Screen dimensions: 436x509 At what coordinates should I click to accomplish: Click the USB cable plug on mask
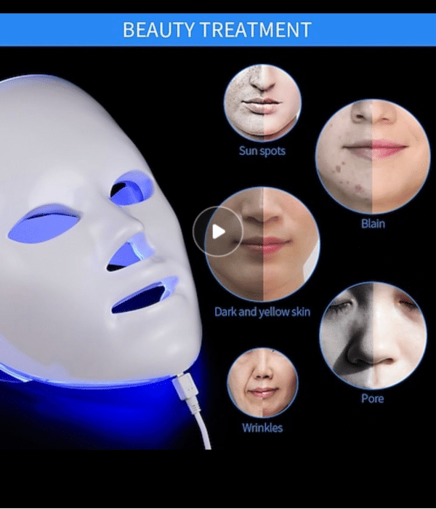[186, 388]
